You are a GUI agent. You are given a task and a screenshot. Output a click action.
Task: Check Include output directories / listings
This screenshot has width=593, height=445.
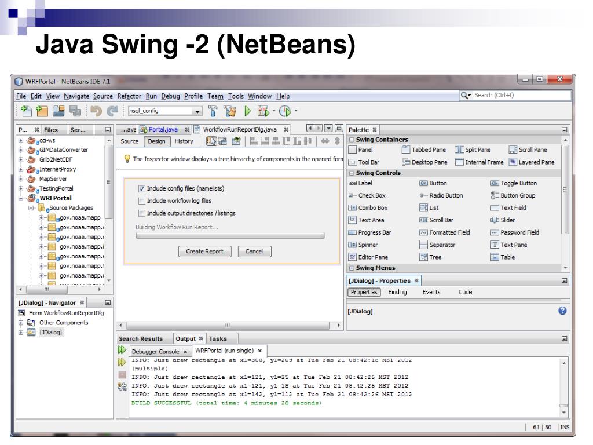(142, 213)
